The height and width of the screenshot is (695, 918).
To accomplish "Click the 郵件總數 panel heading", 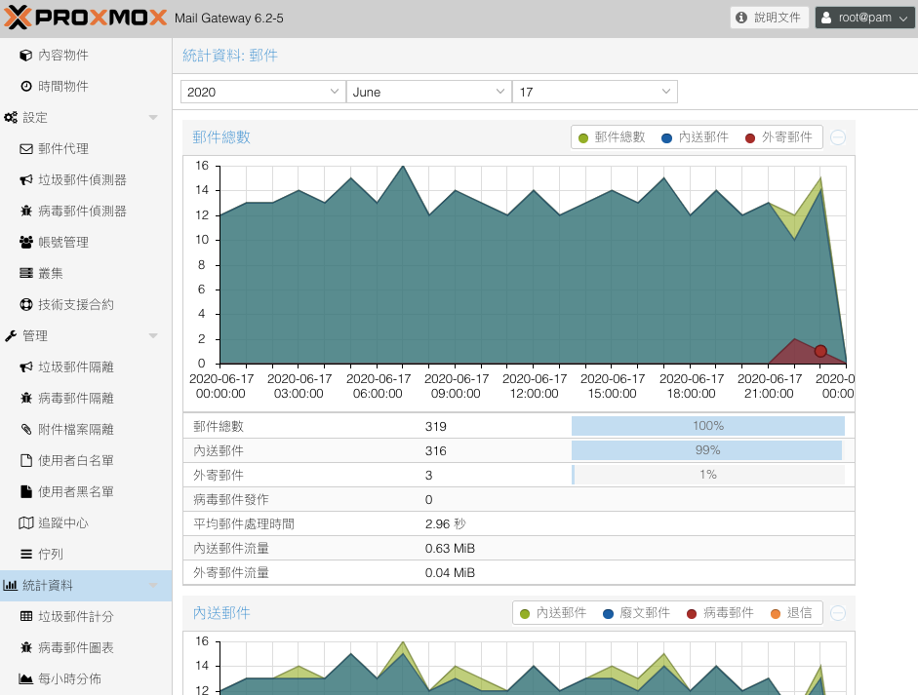I will [x=221, y=137].
